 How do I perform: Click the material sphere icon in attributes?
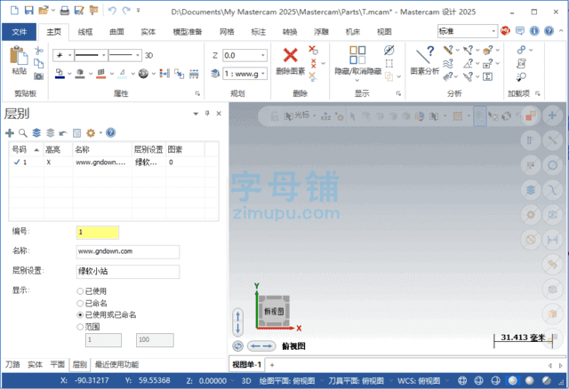(x=143, y=74)
